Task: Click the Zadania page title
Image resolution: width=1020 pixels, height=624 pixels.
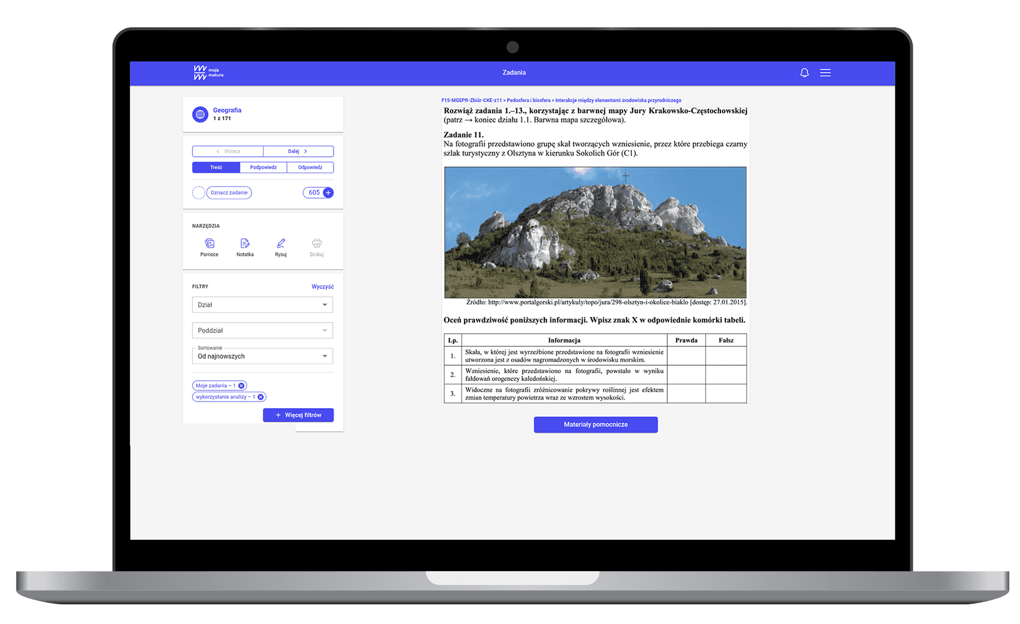Action: tap(514, 73)
